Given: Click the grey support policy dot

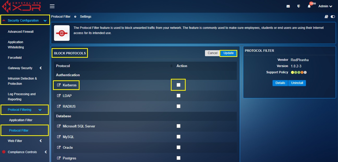Looking at the screenshot, I should [x=305, y=73].
